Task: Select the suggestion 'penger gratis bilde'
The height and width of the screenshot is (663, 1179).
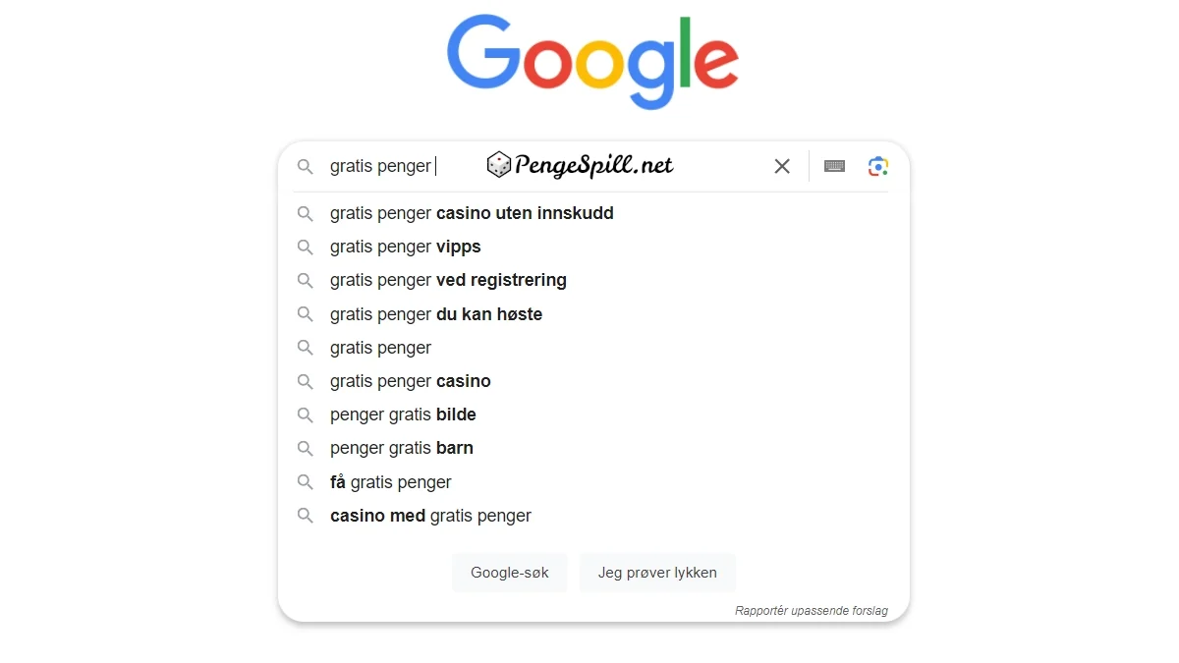Action: tap(403, 414)
